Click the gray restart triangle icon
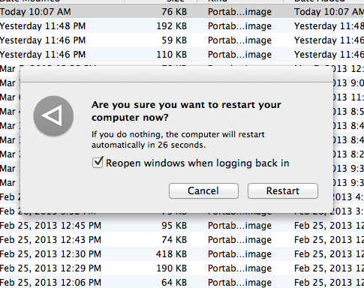 [53, 115]
